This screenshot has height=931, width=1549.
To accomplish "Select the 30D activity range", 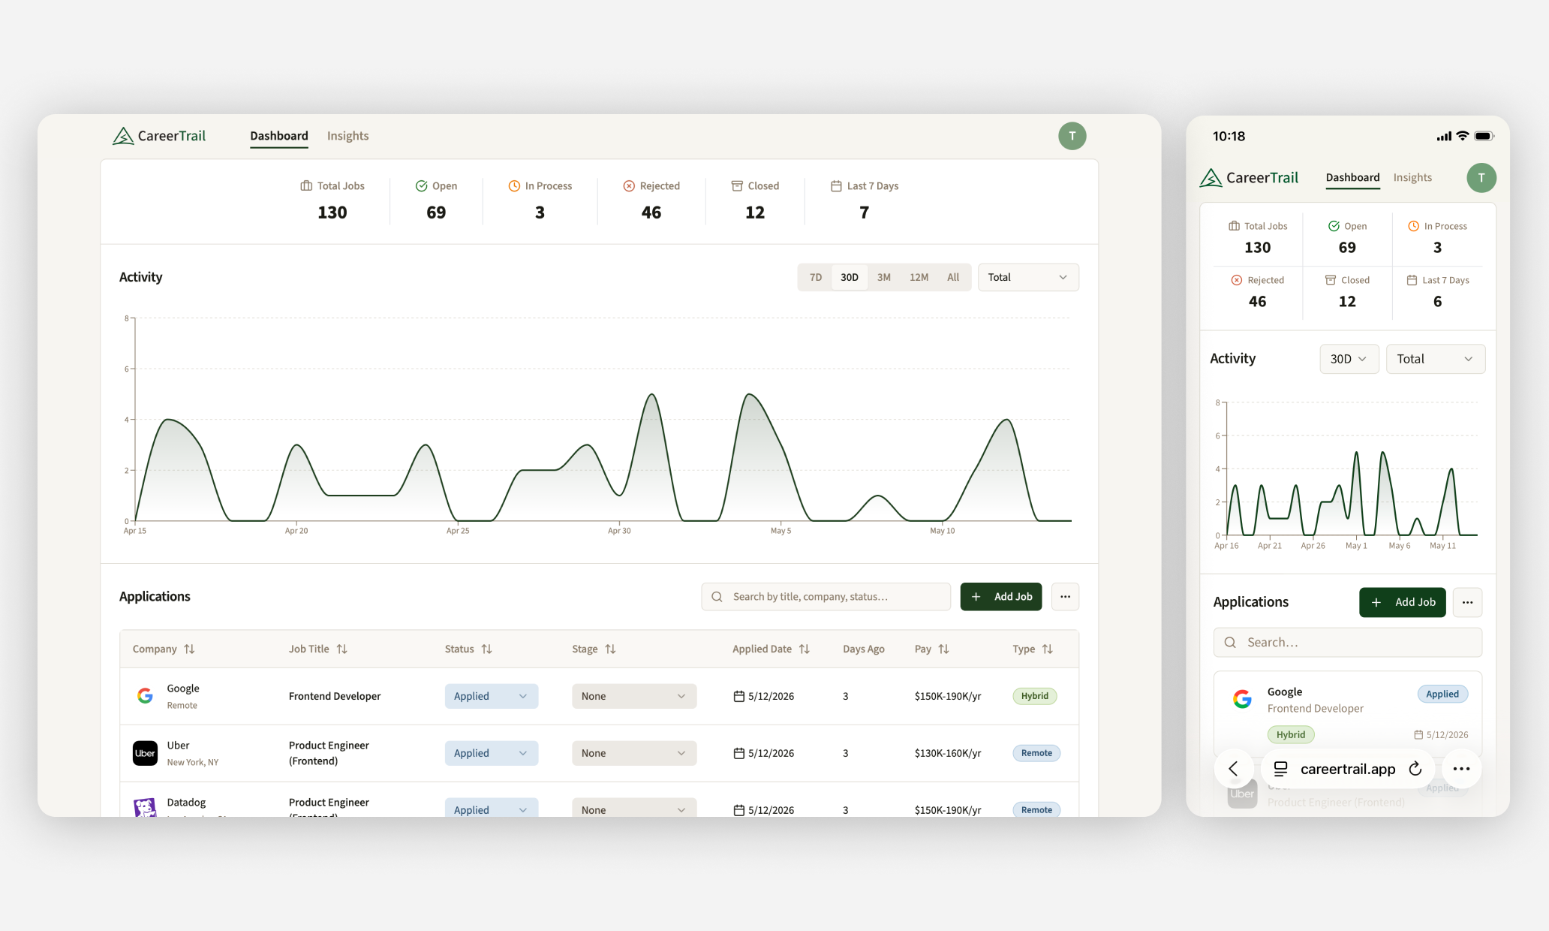I will [850, 277].
